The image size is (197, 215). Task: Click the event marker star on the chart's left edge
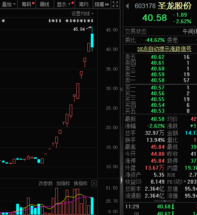click(x=3, y=21)
